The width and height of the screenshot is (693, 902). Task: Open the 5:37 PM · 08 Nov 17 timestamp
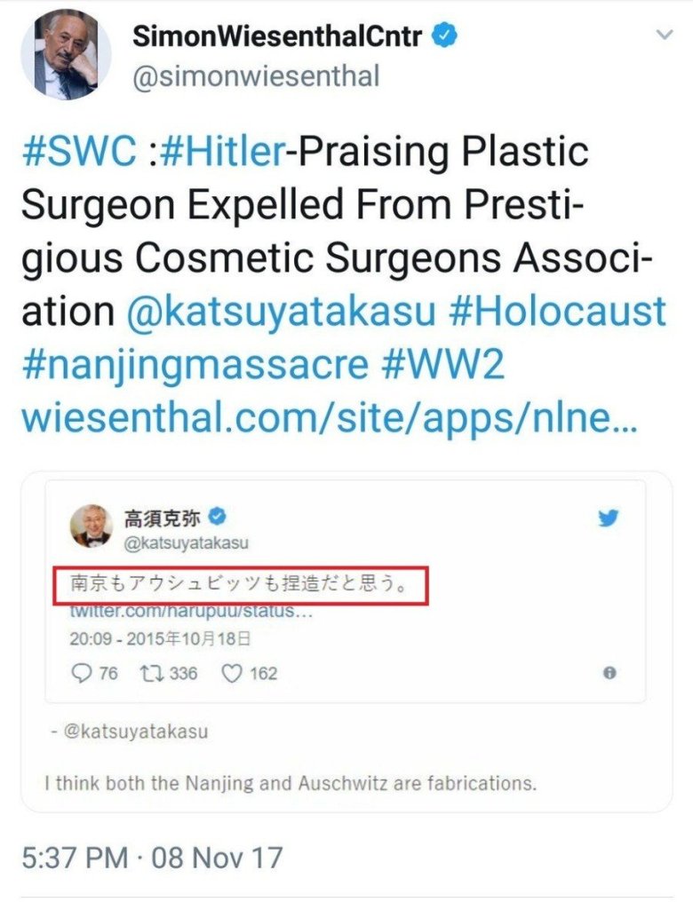[x=152, y=857]
